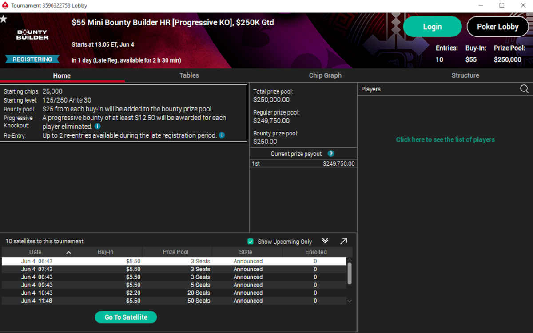The image size is (533, 333).
Task: Open the Chip Graph tab
Action: [x=325, y=75]
